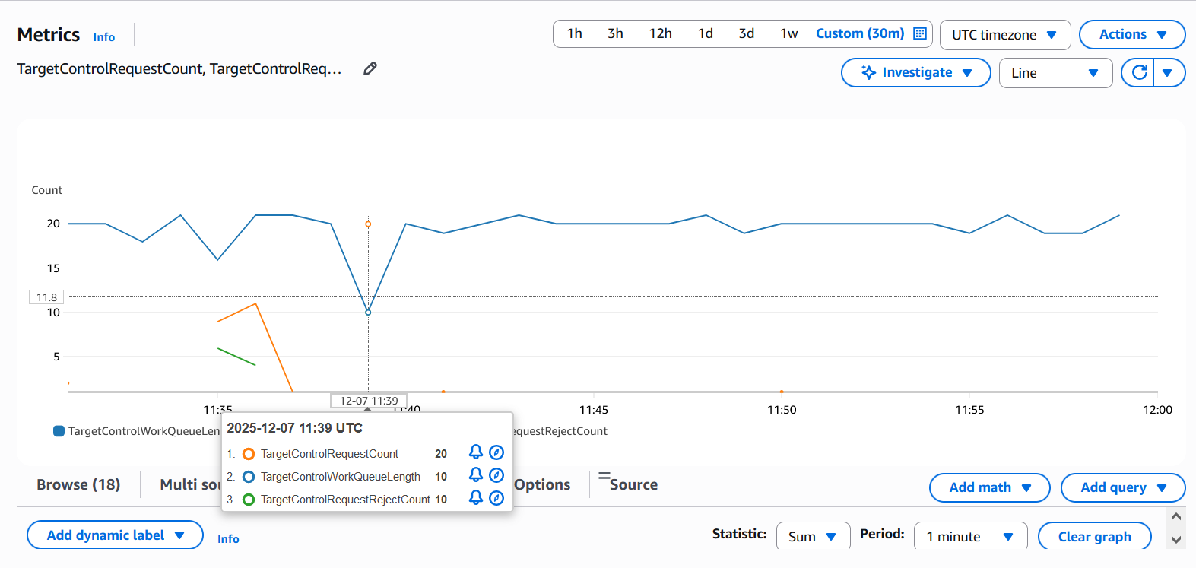This screenshot has width=1196, height=568.
Task: Create alarm bell for TargetControlWorkQueueLength
Action: coord(476,475)
